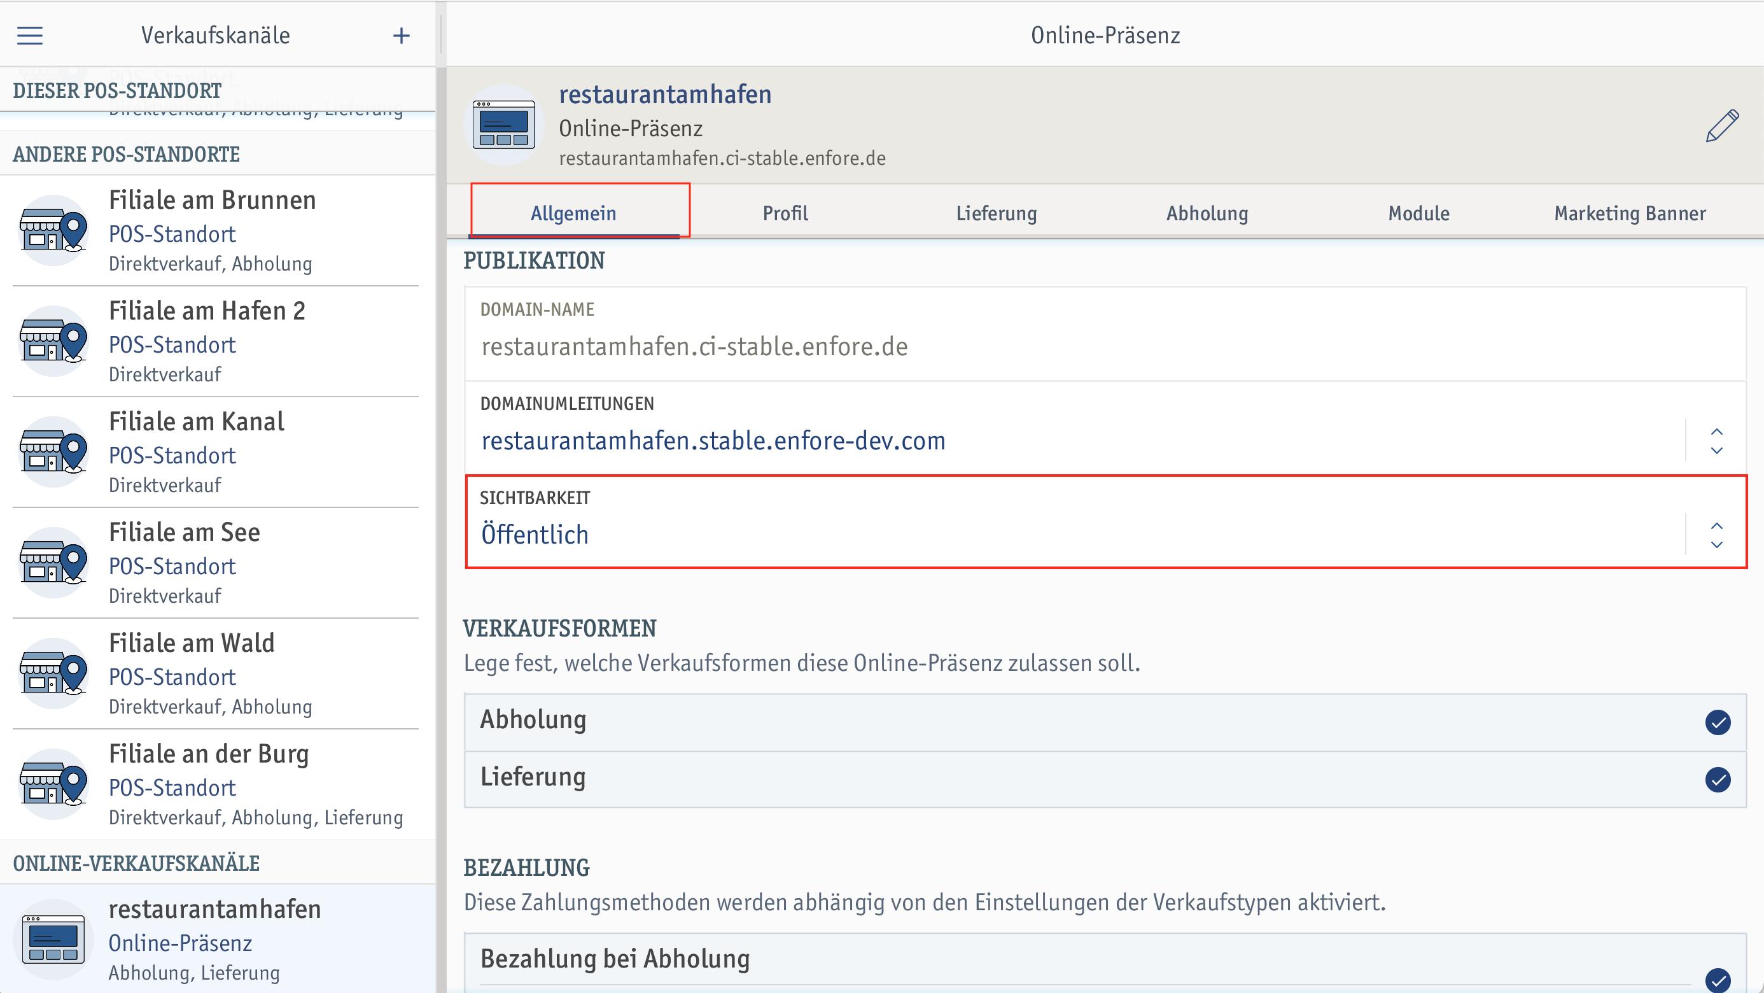Edit the online presence with pencil icon

[1721, 125]
